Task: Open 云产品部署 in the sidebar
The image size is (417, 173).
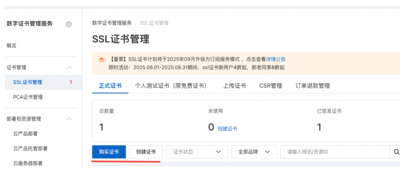Action: pos(25,134)
